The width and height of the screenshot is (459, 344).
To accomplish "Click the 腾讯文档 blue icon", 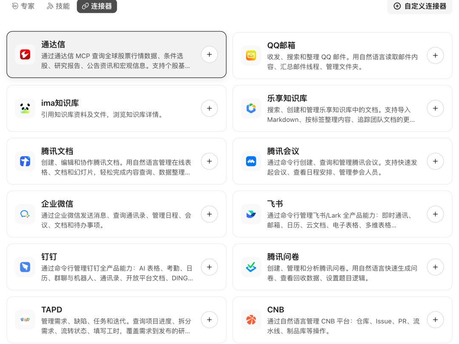I will pos(25,161).
